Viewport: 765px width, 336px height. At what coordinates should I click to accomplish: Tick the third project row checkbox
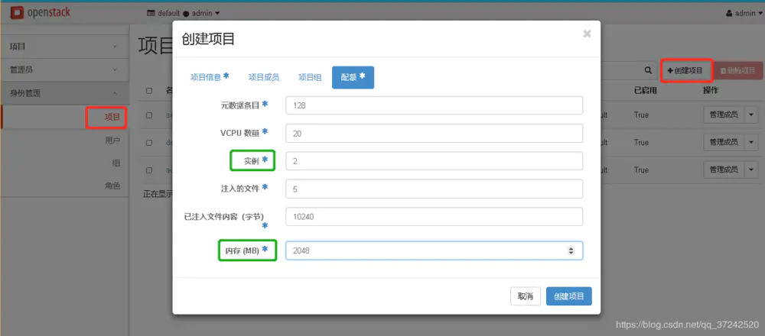(149, 170)
